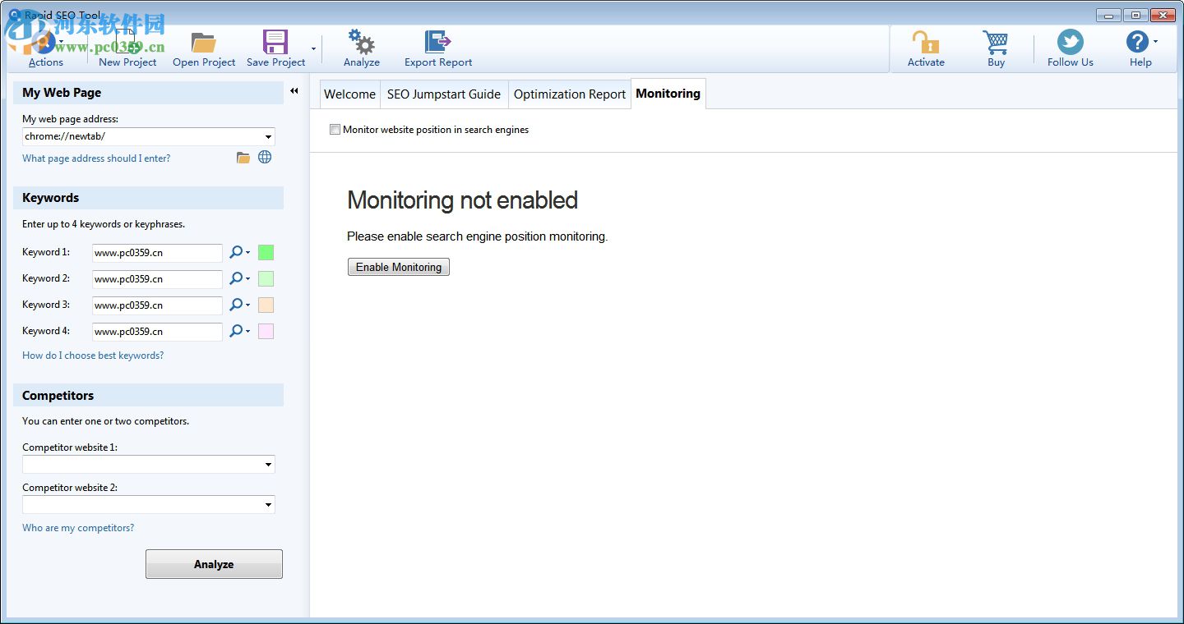Click 'Enter up to 4 keywords or keyphrases.' text
The height and width of the screenshot is (624, 1184).
point(104,224)
